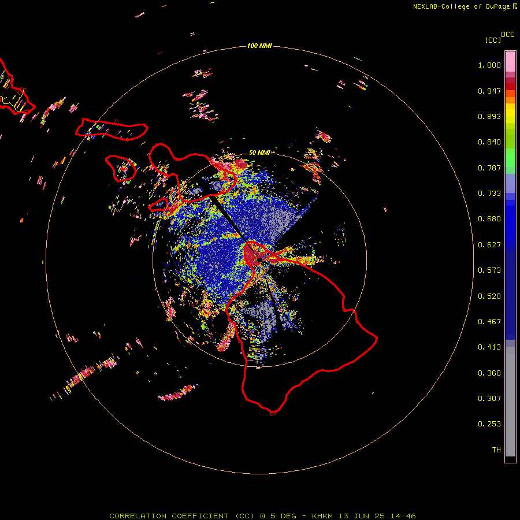Click the 0.413 color scale value
The height and width of the screenshot is (520, 520).
[489, 347]
